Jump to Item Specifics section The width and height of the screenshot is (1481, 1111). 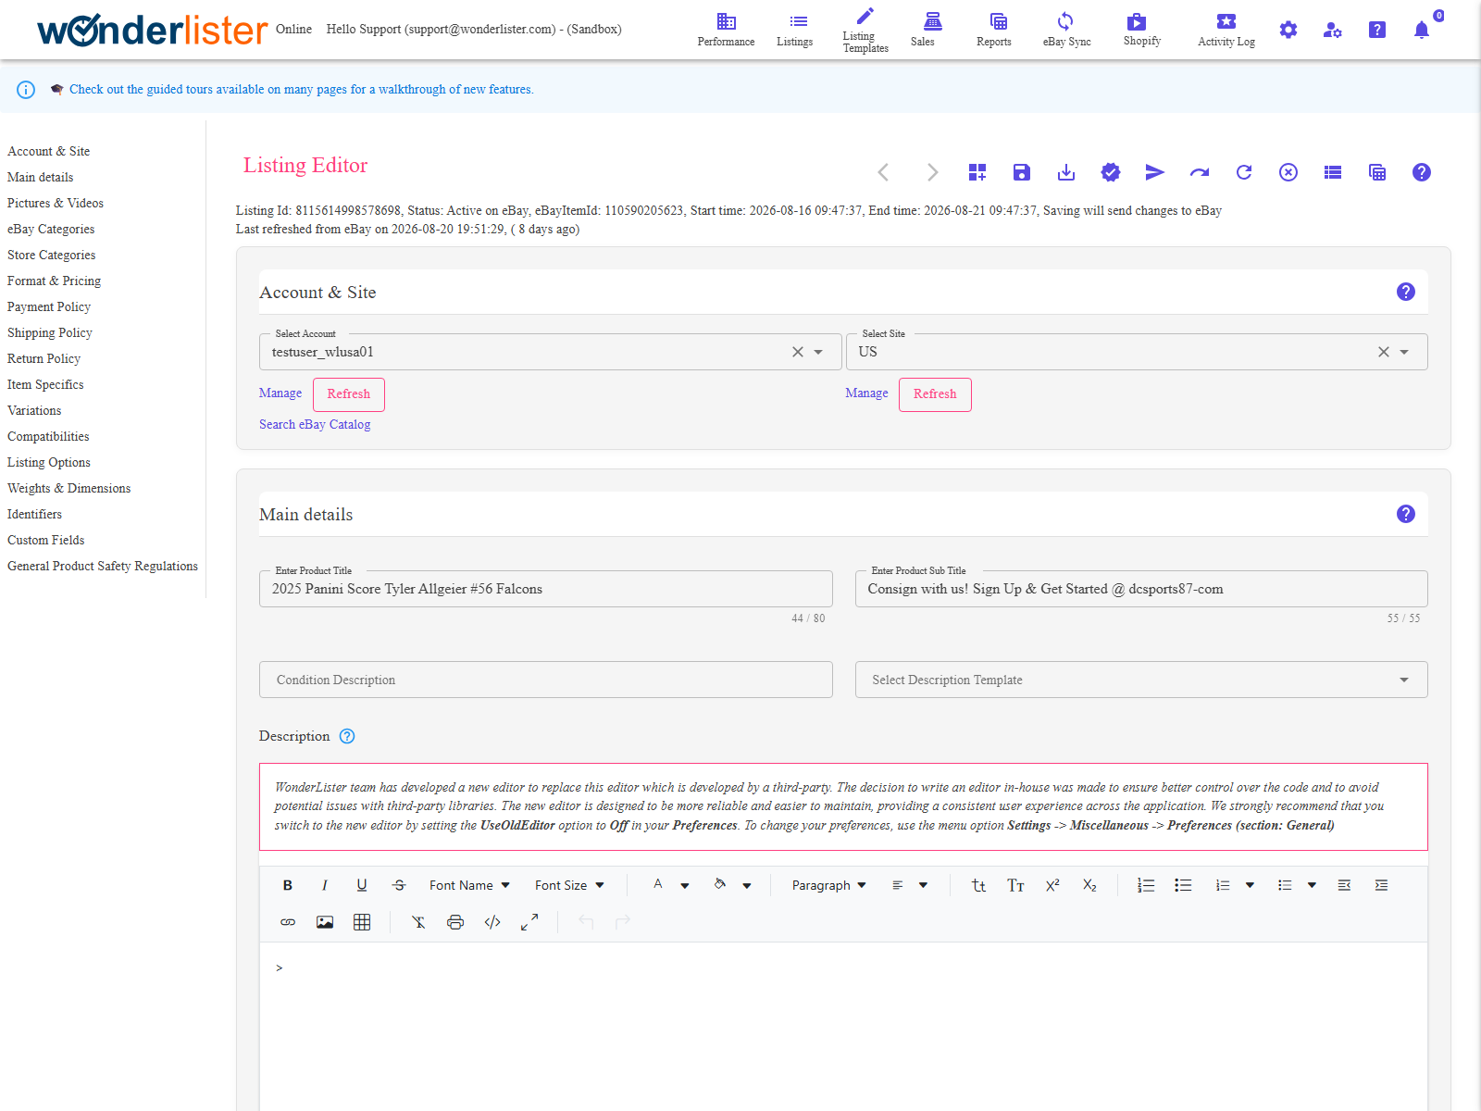tap(45, 384)
